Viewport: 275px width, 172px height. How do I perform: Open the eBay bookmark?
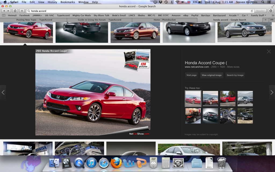(186, 15)
